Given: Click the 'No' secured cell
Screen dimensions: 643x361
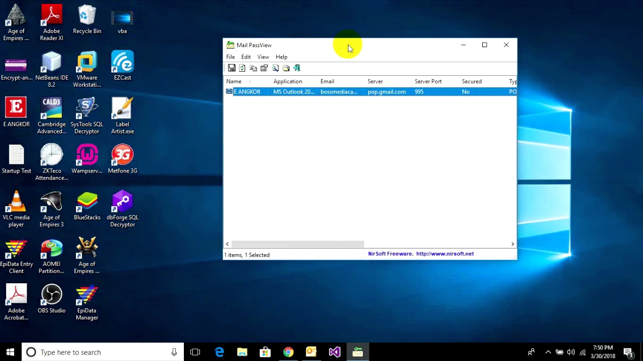Looking at the screenshot, I should coord(466,92).
